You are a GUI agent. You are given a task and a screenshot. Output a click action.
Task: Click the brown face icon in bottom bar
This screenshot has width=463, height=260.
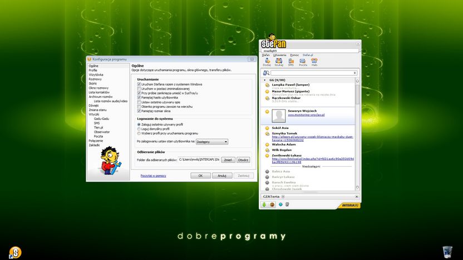[272, 204]
